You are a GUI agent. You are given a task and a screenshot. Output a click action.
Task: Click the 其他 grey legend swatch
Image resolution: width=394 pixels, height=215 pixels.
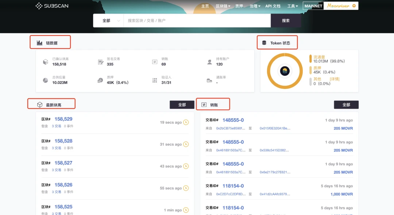(x=310, y=81)
